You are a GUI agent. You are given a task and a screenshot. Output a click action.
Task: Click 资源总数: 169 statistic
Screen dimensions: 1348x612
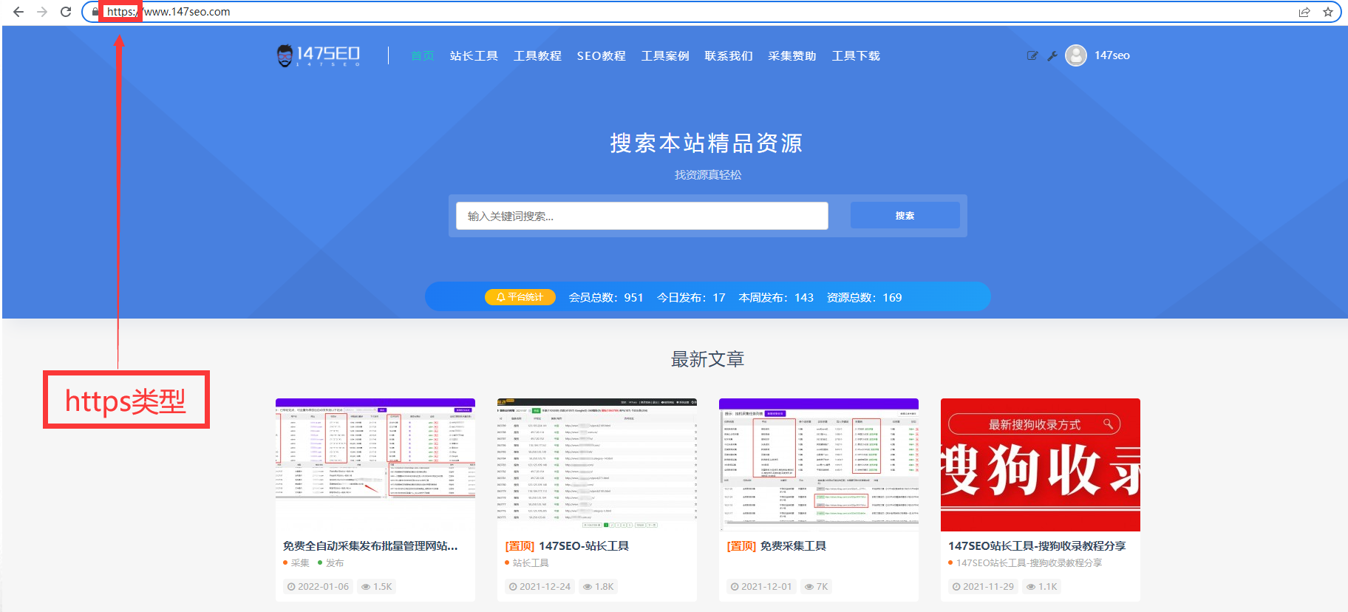click(864, 298)
